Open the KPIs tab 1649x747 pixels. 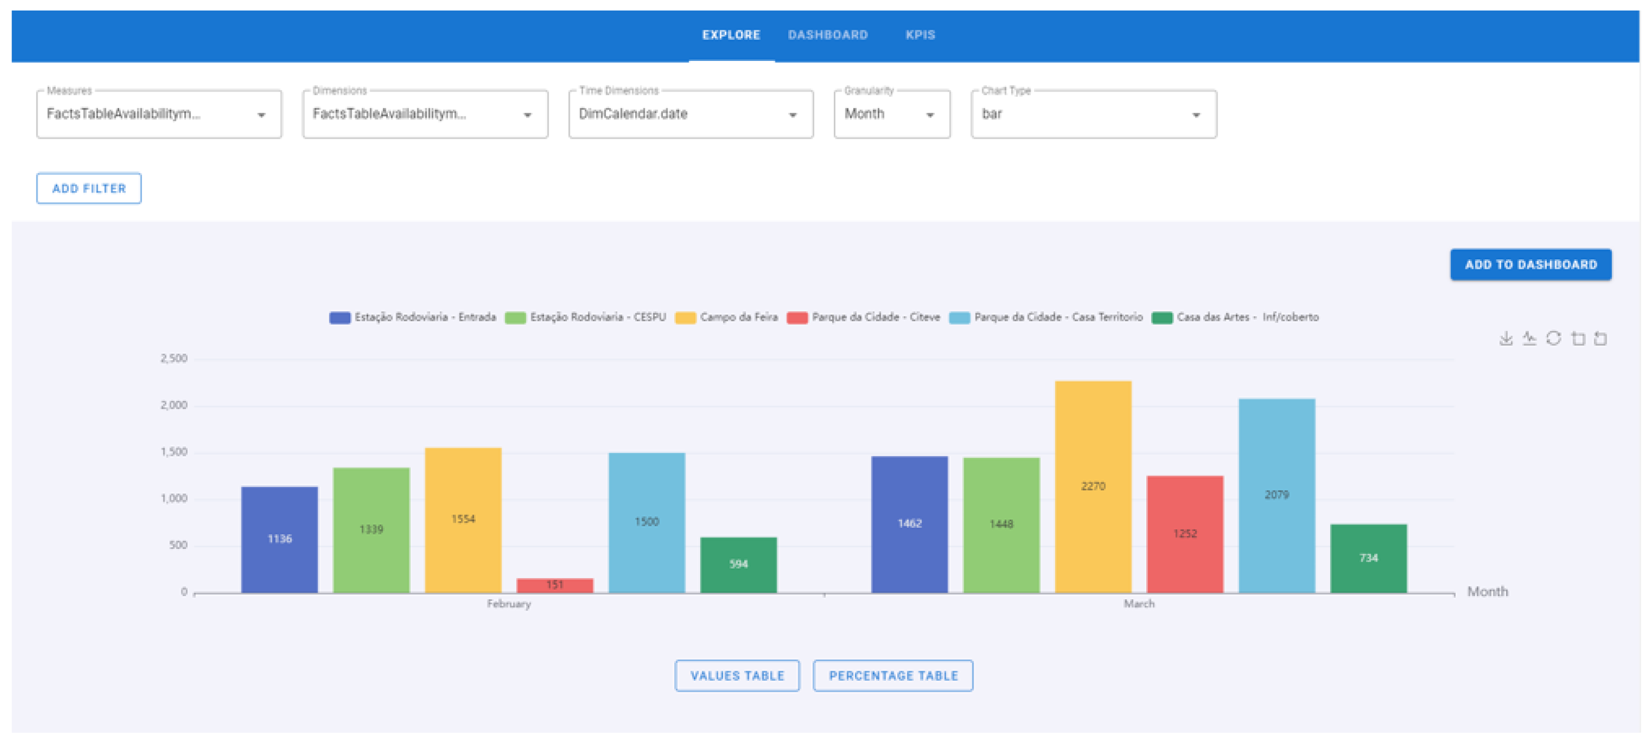point(920,35)
